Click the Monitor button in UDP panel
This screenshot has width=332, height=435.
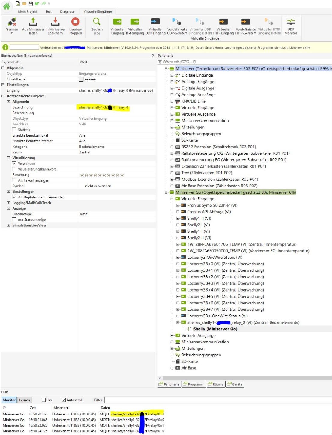(x=9, y=400)
